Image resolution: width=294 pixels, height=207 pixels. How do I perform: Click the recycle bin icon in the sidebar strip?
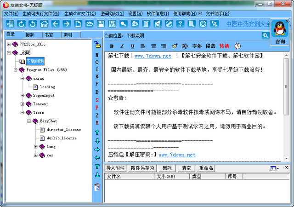pos(97,187)
